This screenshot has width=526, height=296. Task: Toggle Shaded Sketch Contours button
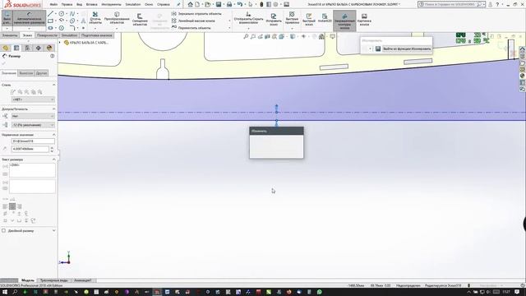(x=344, y=21)
